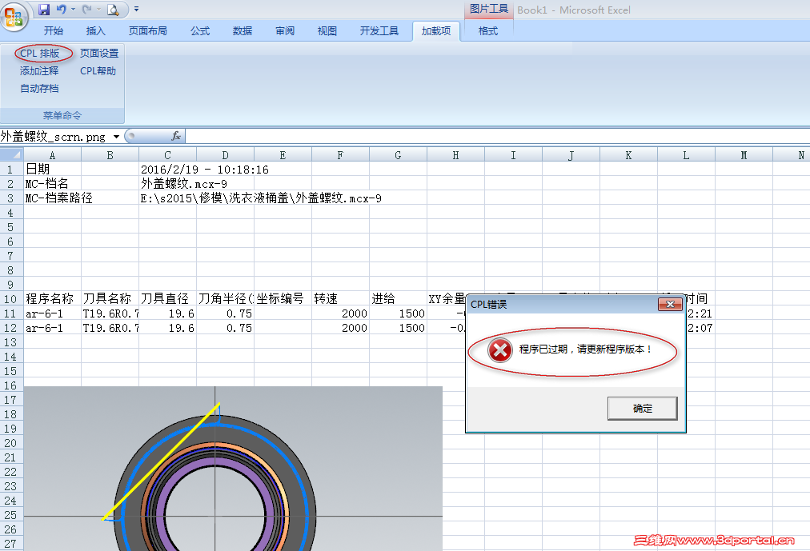The image size is (810, 551).
Task: Click the 添加注释 command
Action: (39, 70)
